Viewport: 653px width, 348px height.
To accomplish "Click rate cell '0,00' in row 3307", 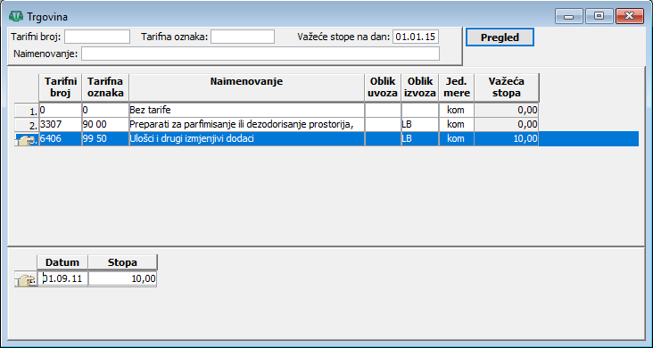I will [507, 125].
